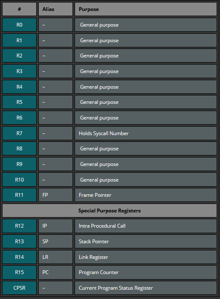Click the R0 register cell

[19, 25]
